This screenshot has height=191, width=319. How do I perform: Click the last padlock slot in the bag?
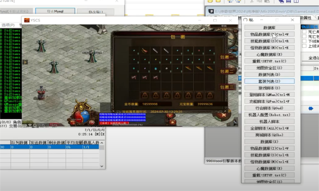tap(210, 95)
